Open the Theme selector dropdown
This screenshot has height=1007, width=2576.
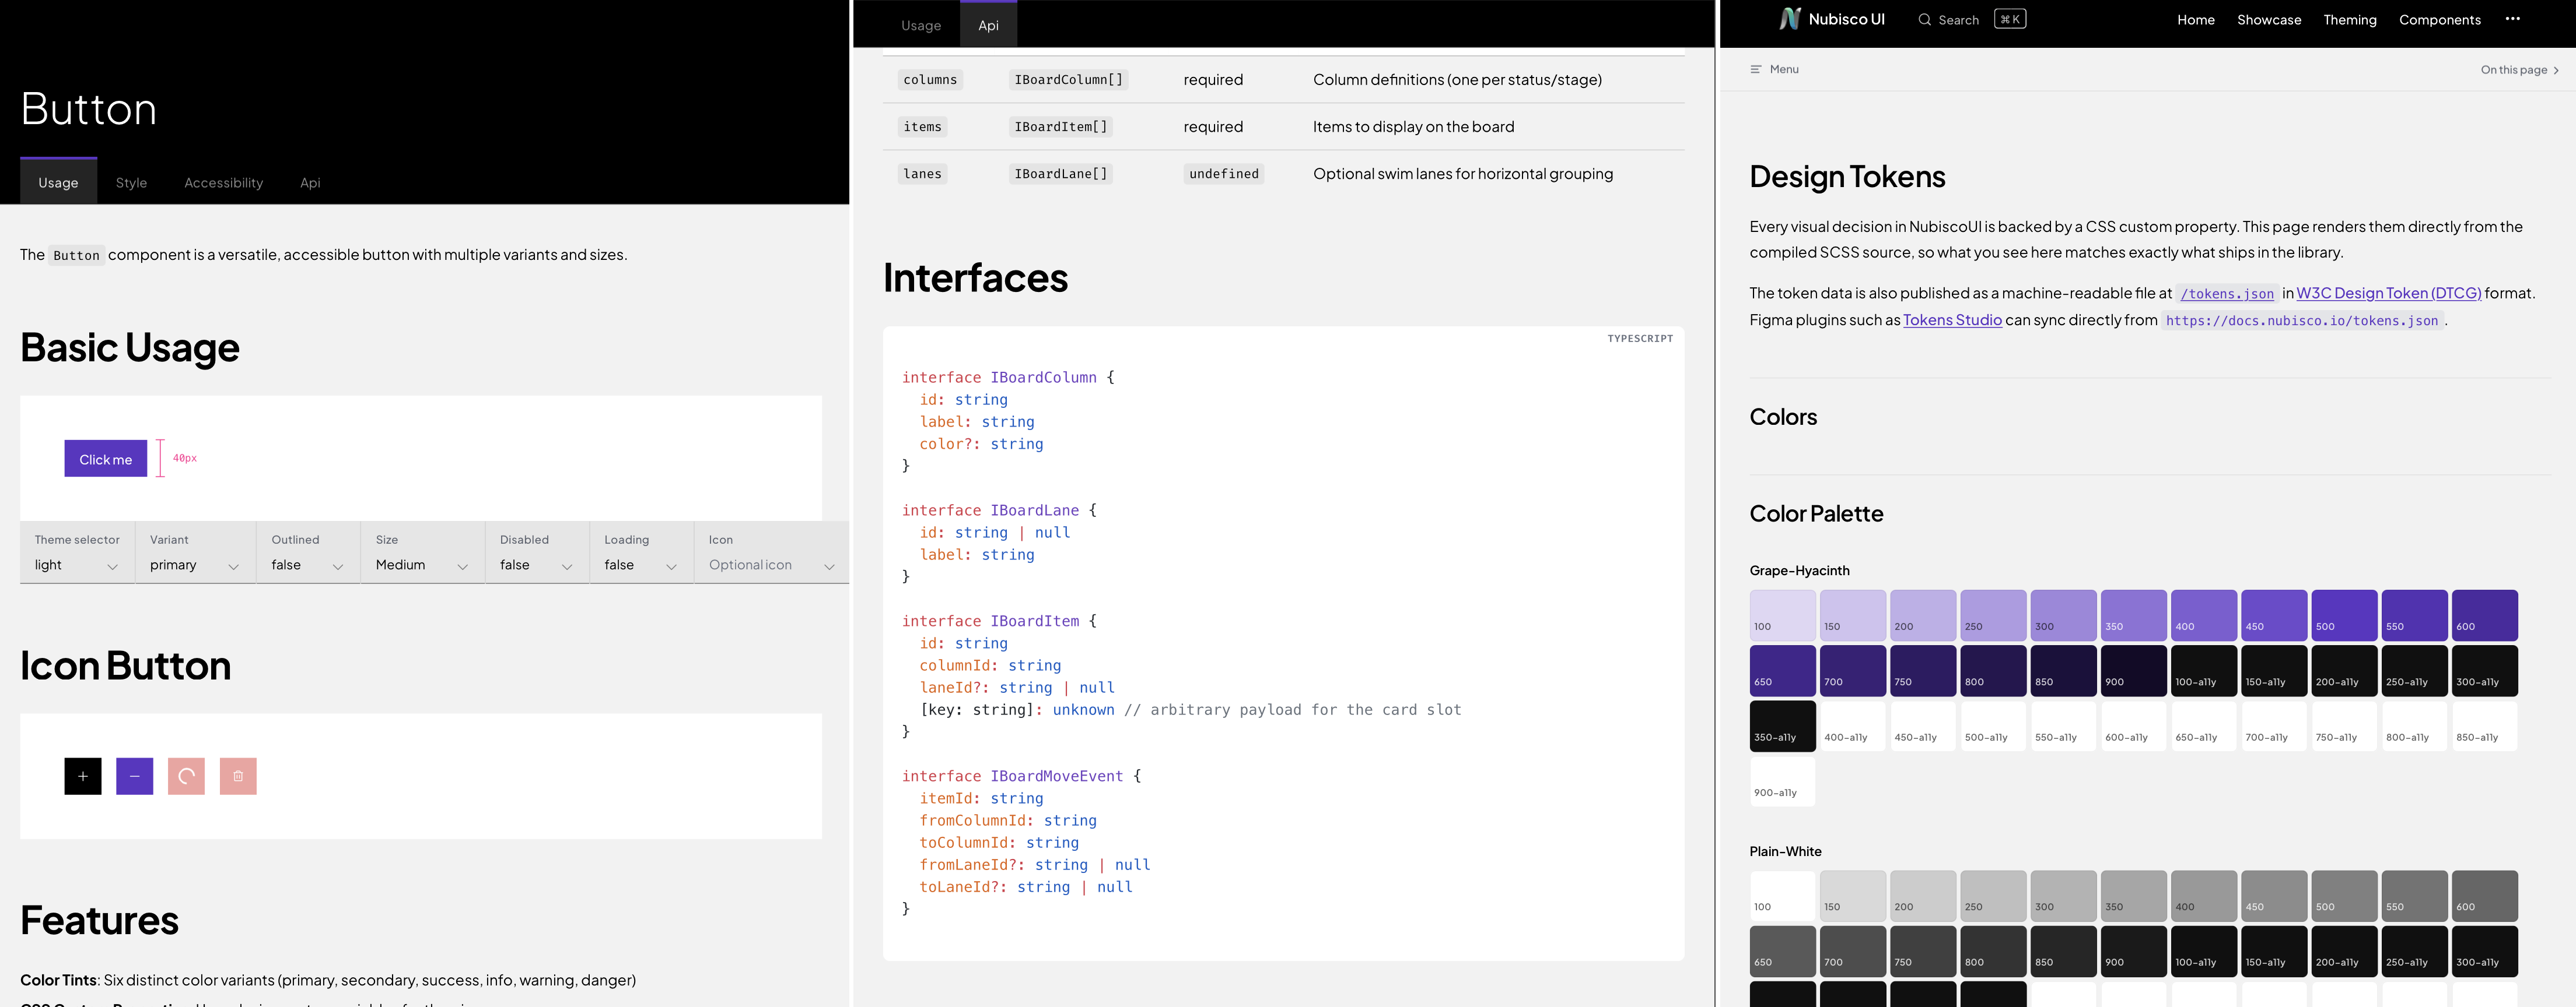coord(77,552)
